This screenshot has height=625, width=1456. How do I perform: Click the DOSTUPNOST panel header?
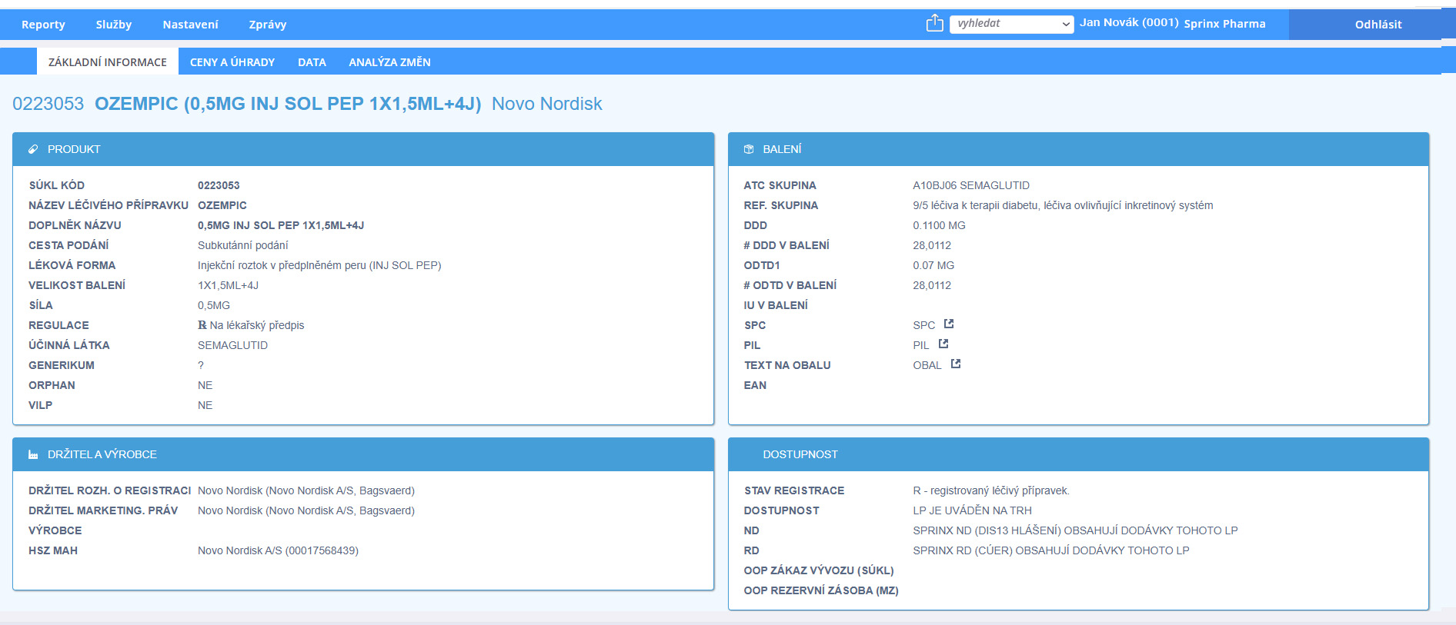click(x=1078, y=454)
